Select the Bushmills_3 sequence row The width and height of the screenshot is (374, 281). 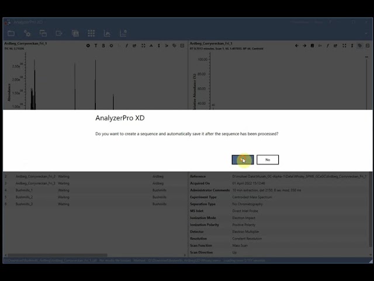click(95, 204)
